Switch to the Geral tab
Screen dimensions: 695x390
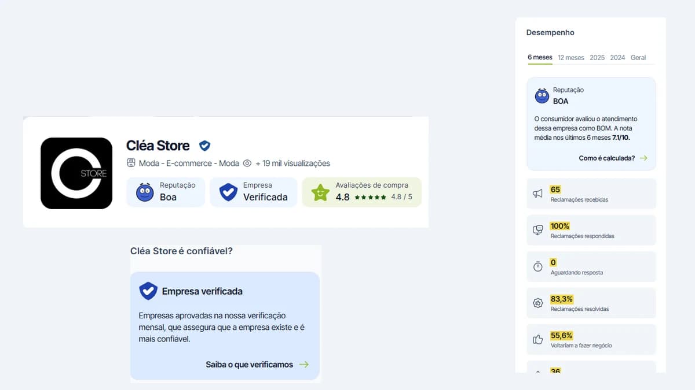coord(638,58)
